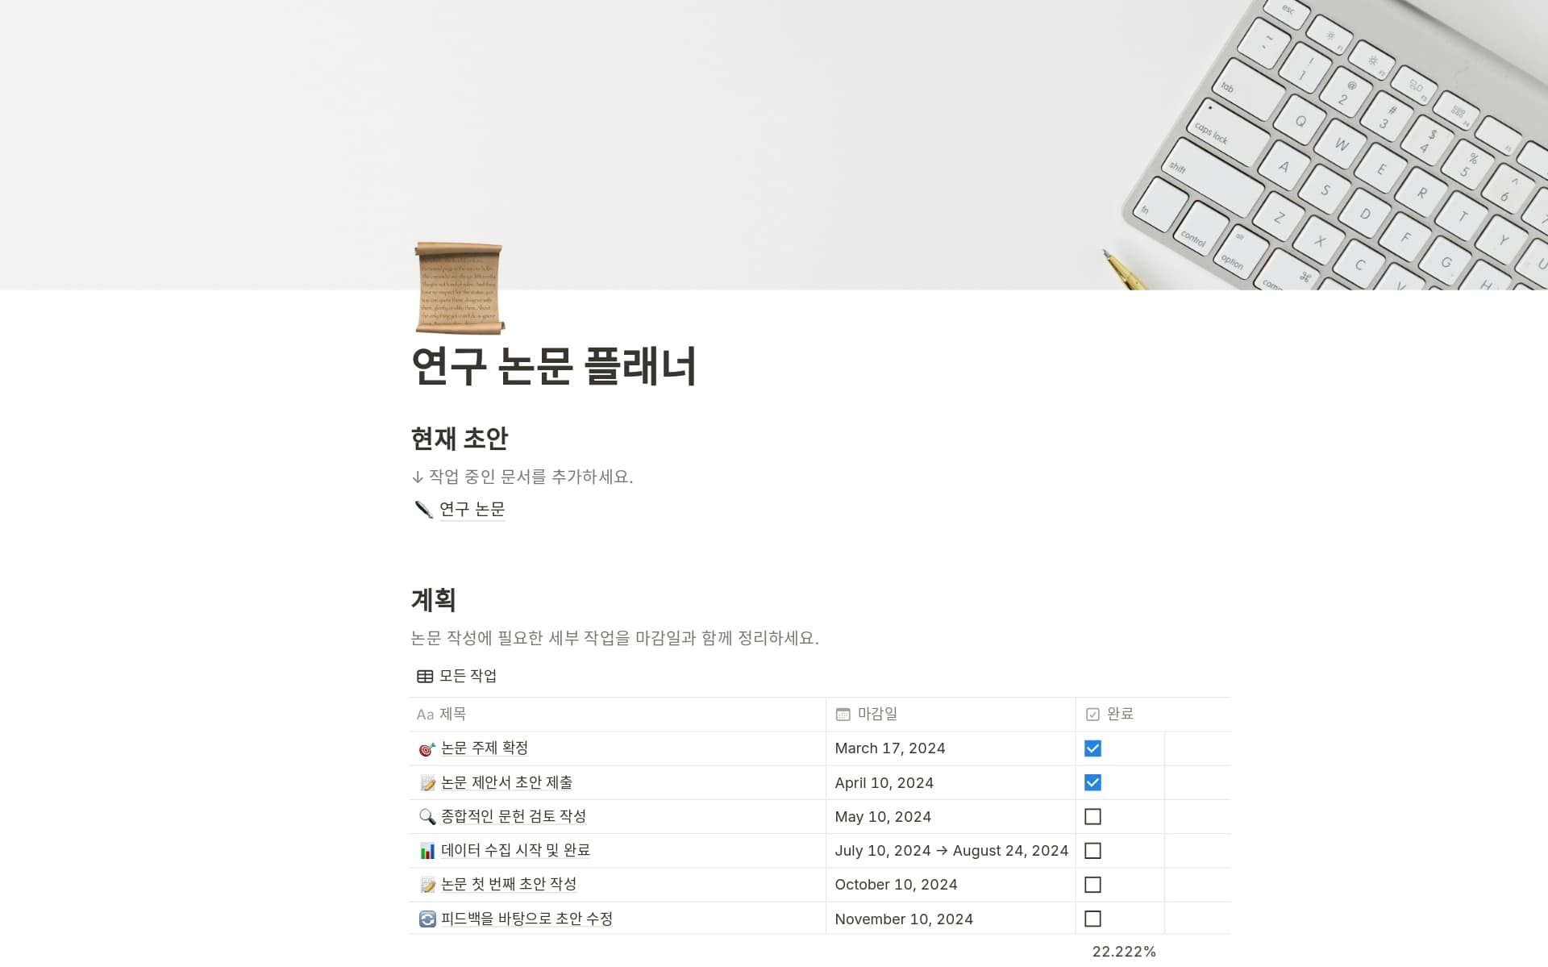Click the refresh icon for 피드백을 바탕으로 초안 수정

click(x=427, y=919)
